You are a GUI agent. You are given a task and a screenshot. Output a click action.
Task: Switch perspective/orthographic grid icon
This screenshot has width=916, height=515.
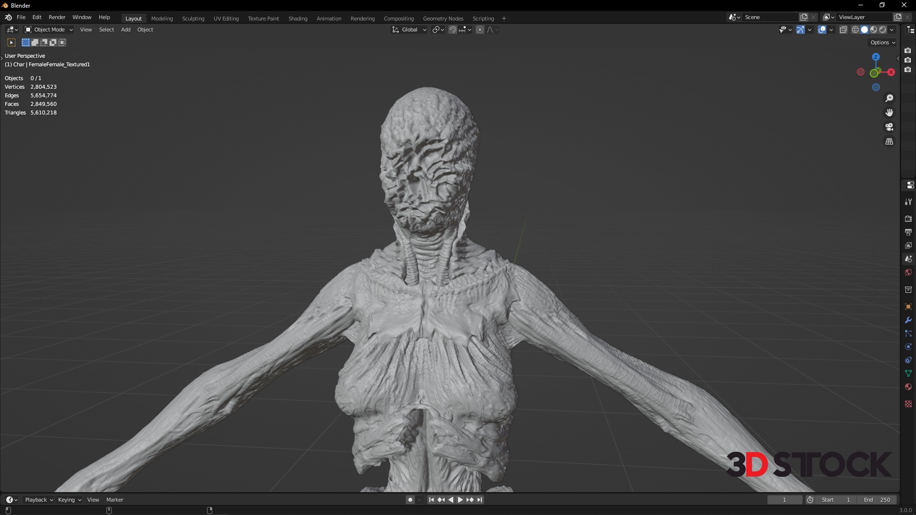(x=889, y=142)
